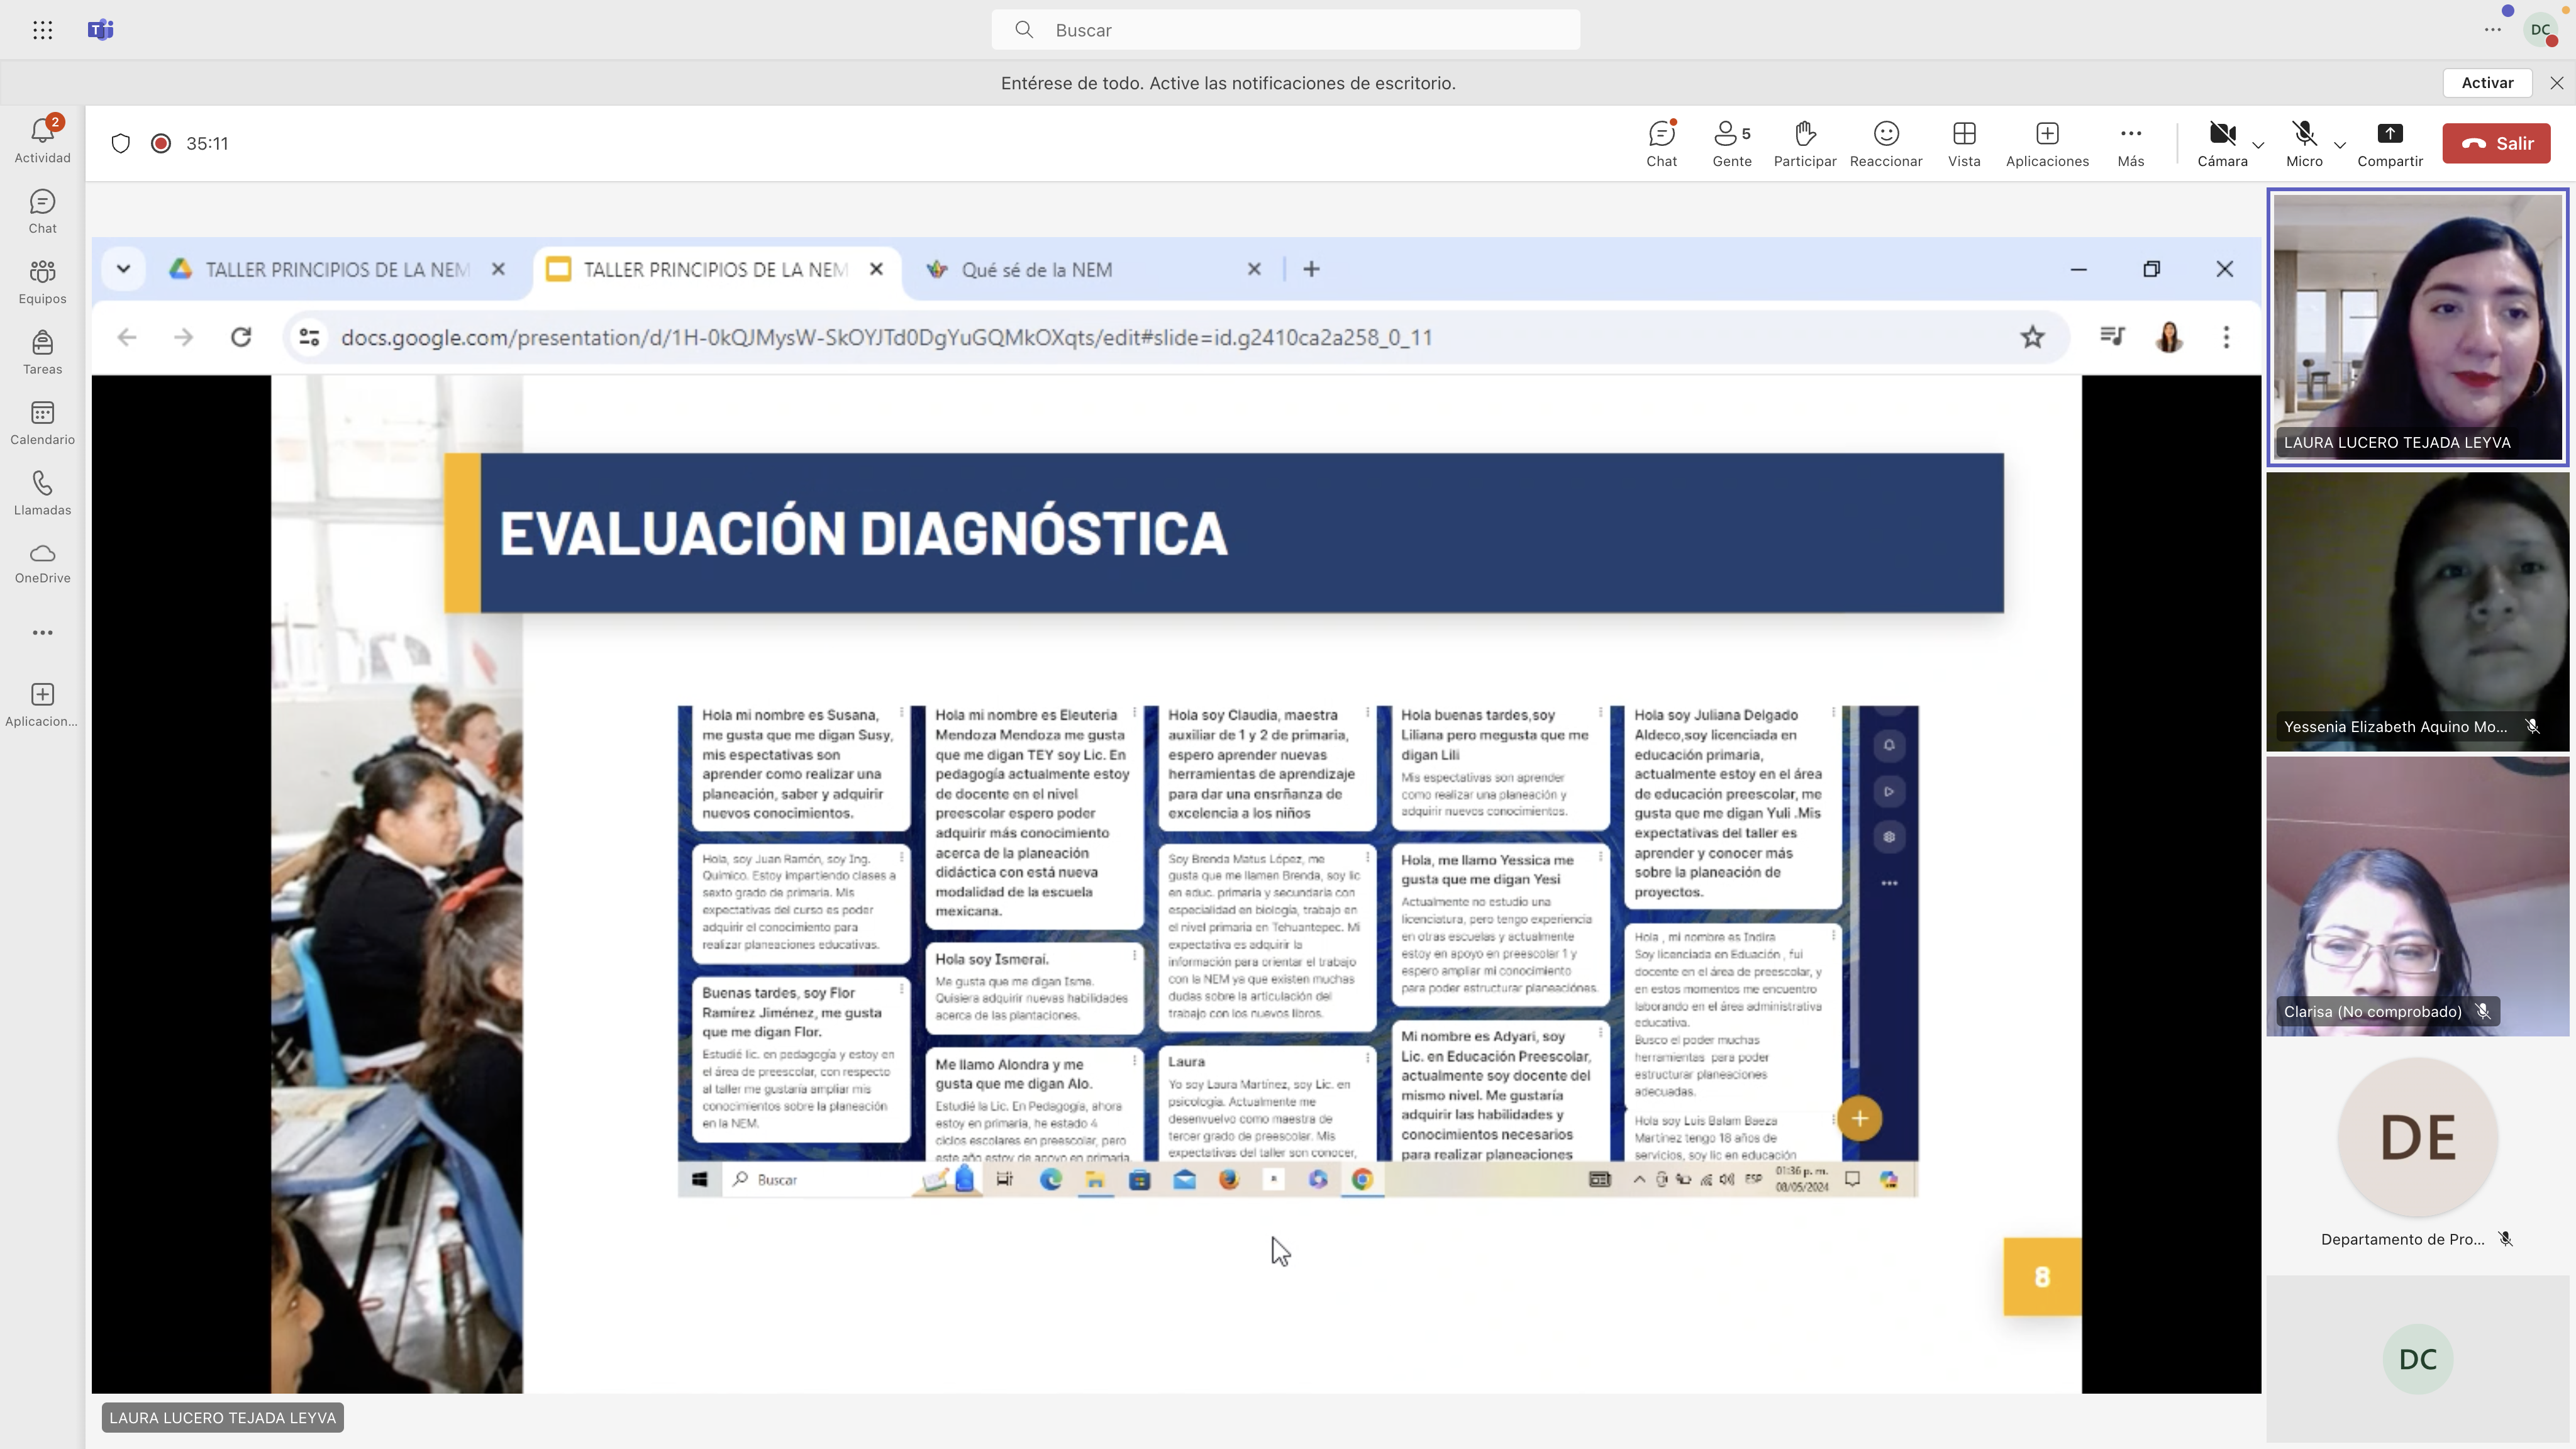The image size is (2576, 1449).
Task: Open Calendario in the sidebar
Action: pyautogui.click(x=42, y=423)
